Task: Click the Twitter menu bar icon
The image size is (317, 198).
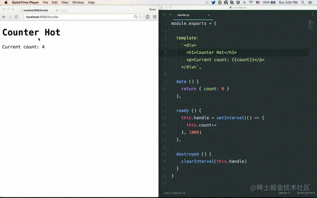Action: (213, 3)
